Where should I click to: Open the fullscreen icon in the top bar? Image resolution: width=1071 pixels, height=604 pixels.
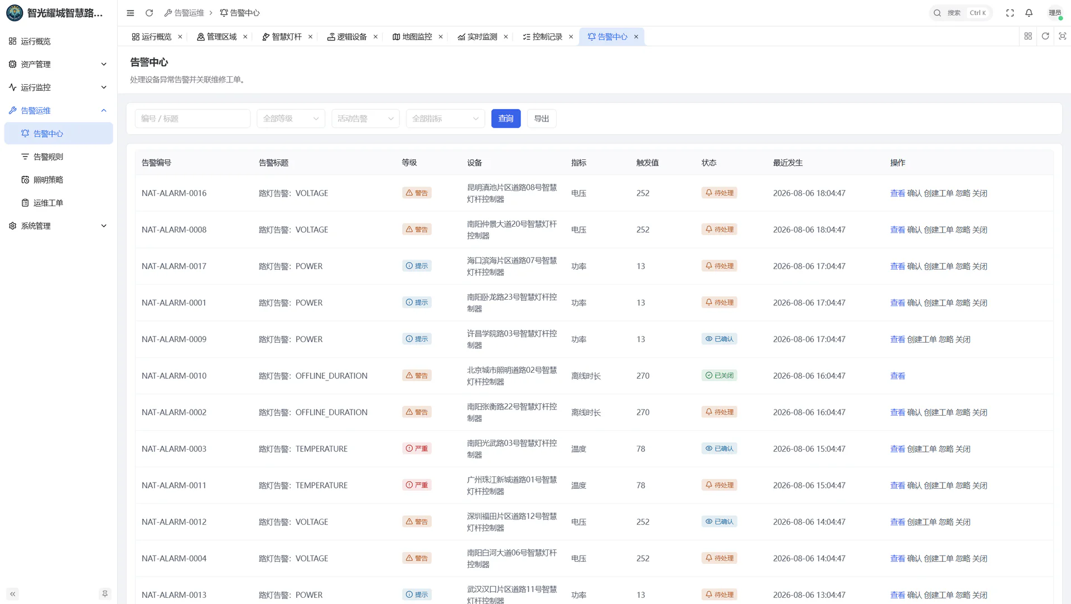pyautogui.click(x=1010, y=13)
